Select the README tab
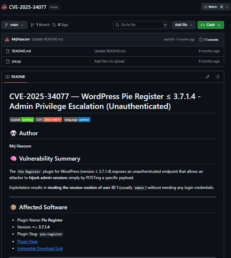Viewport: 231px width, 258px height. [15, 77]
